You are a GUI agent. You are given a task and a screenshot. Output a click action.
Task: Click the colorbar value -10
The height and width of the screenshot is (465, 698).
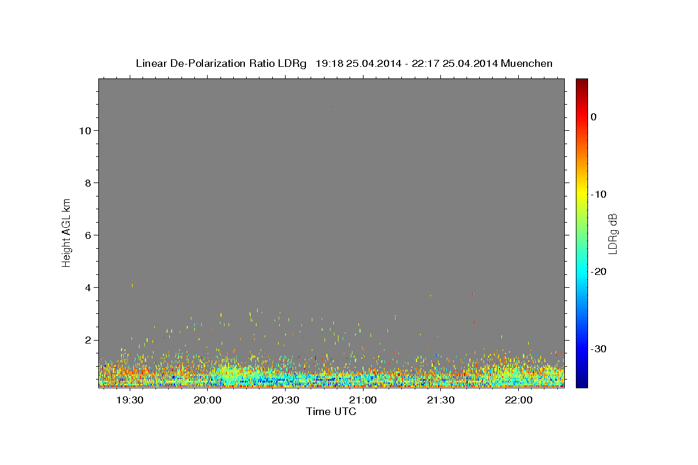click(599, 194)
